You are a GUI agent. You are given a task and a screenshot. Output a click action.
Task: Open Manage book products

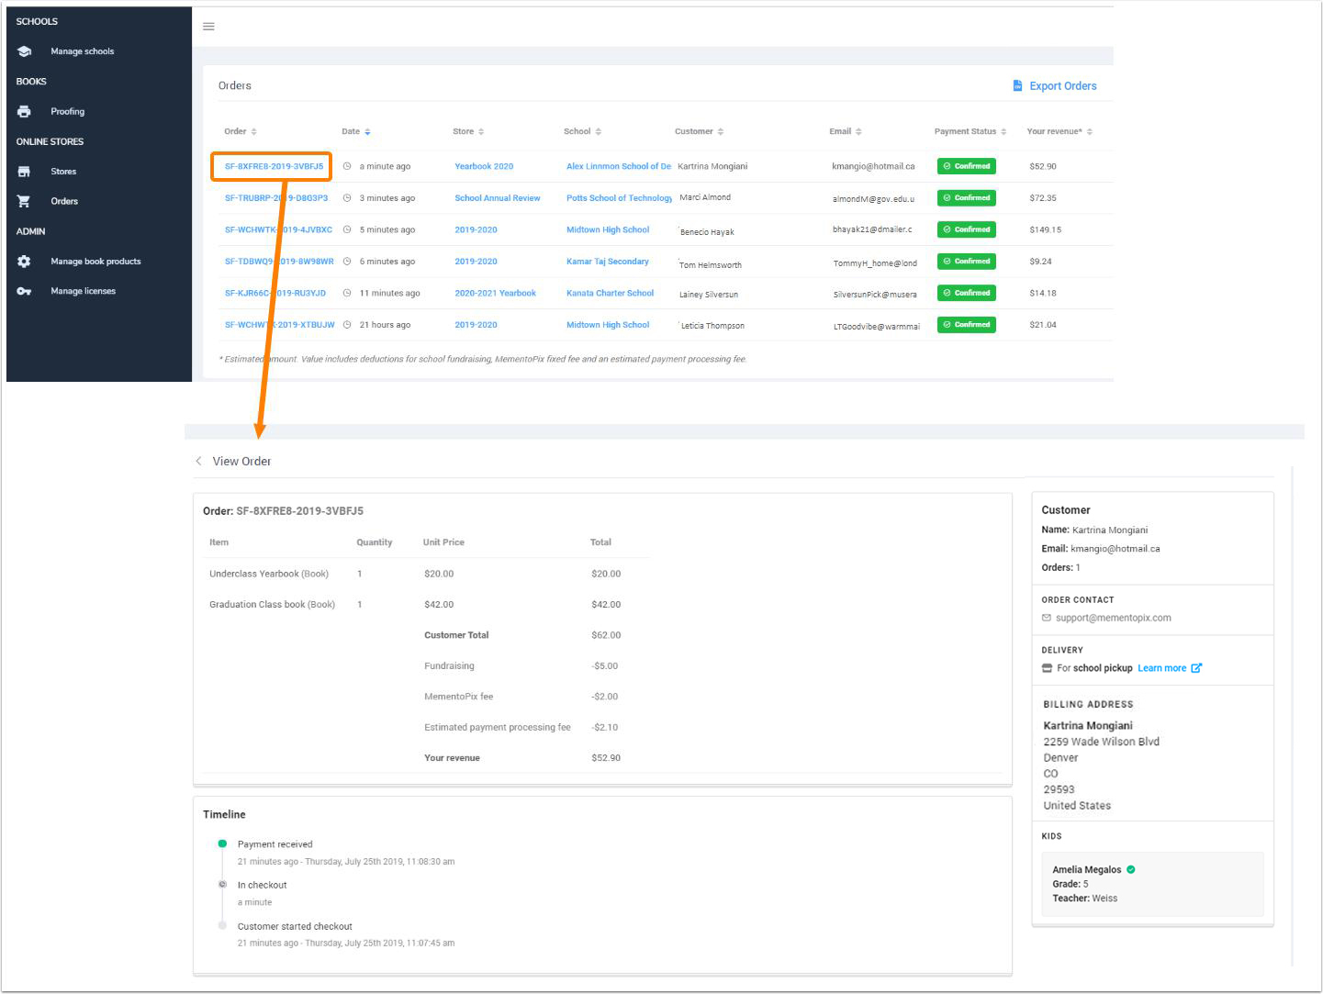click(x=95, y=262)
